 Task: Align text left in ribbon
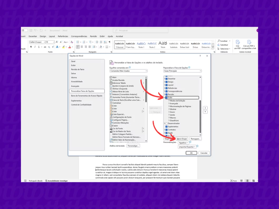tap(78, 47)
